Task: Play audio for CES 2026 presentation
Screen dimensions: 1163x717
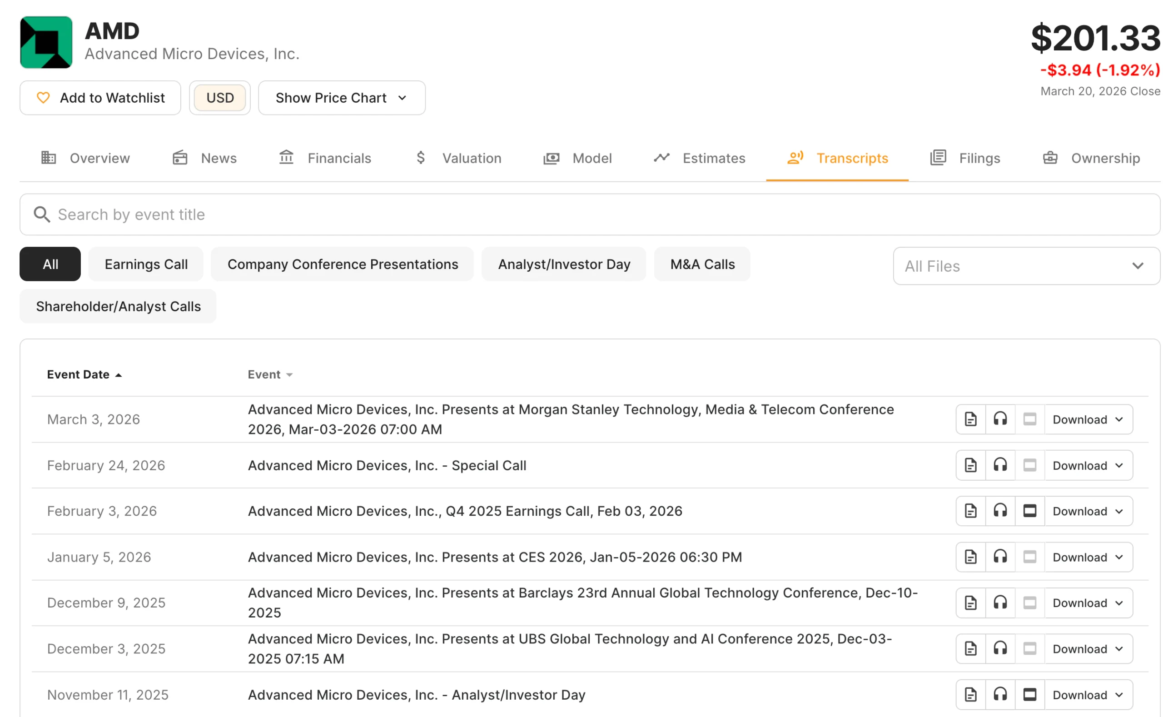Action: click(x=1000, y=557)
